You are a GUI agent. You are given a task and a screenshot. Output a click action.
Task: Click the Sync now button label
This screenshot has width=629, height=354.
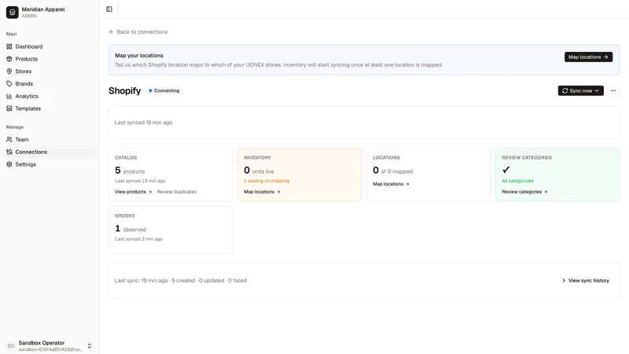pos(581,90)
